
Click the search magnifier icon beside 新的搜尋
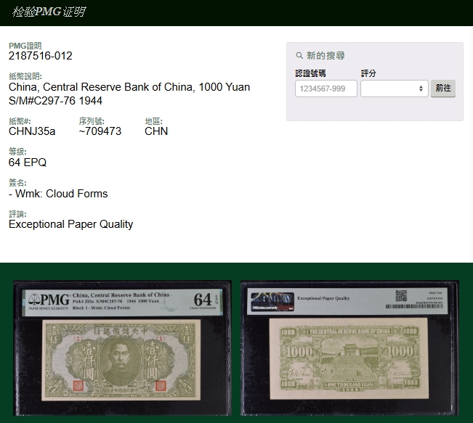(299, 55)
